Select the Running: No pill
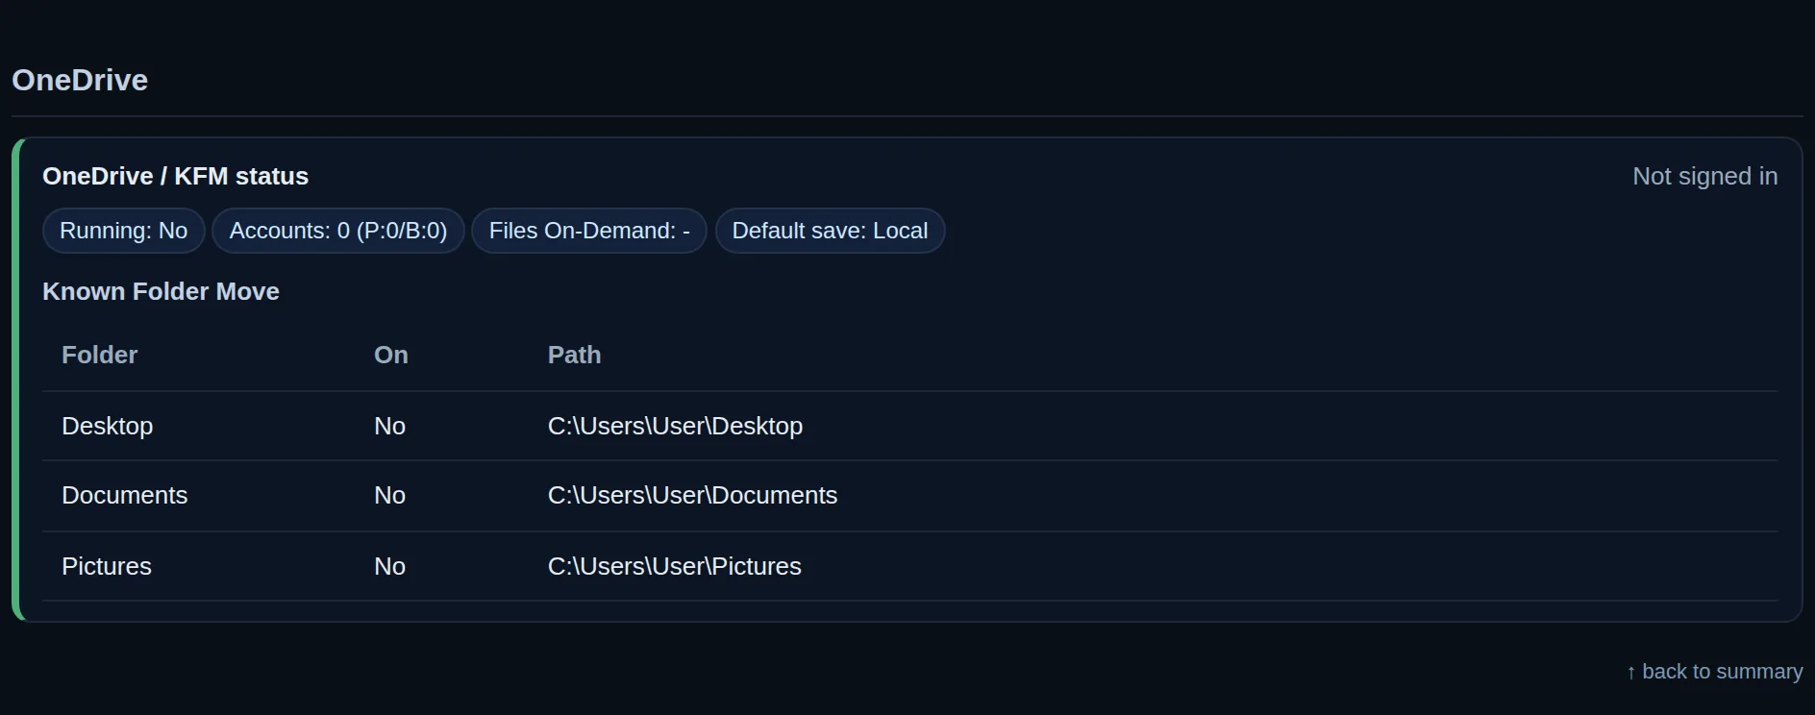 point(124,231)
